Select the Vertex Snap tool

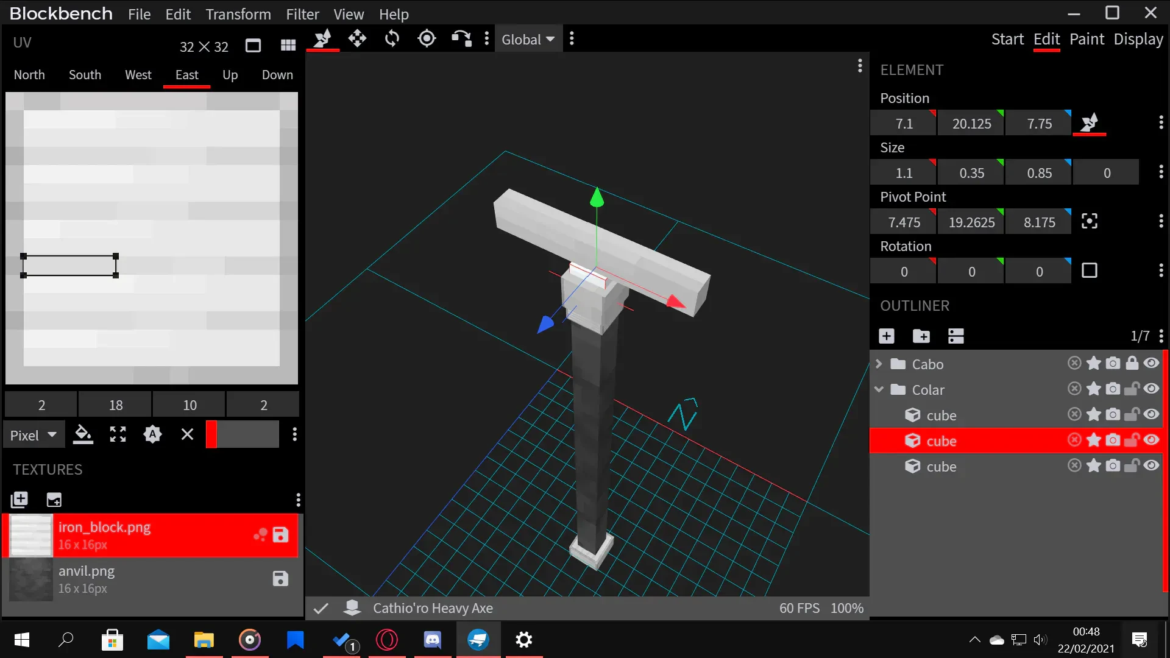(461, 39)
